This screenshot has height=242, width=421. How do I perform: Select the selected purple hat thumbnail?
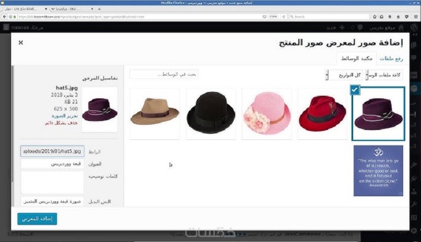(378, 114)
